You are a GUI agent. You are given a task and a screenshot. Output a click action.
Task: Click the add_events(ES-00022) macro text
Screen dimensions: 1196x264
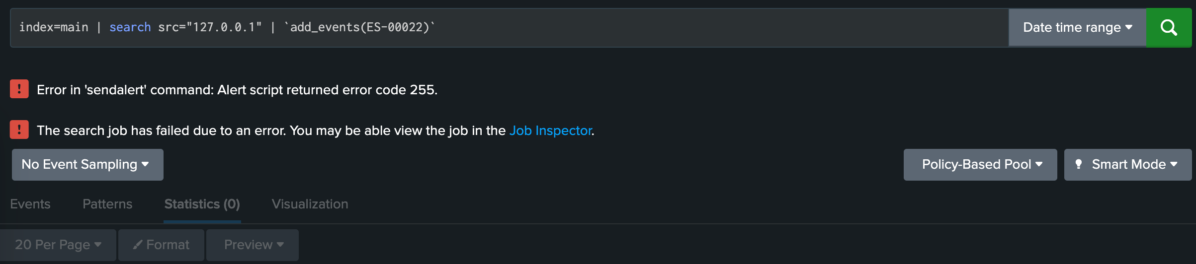(x=359, y=27)
